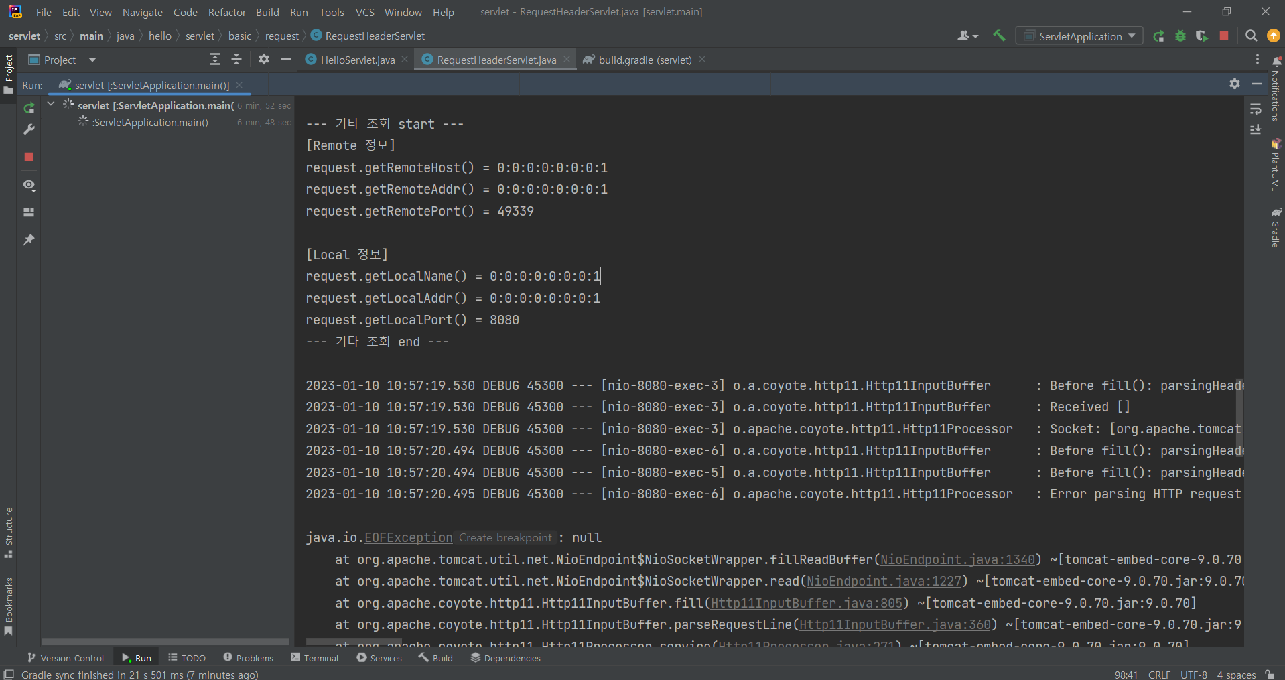Click the layout icon in Run sidebar
1285x680 pixels.
pos(29,212)
